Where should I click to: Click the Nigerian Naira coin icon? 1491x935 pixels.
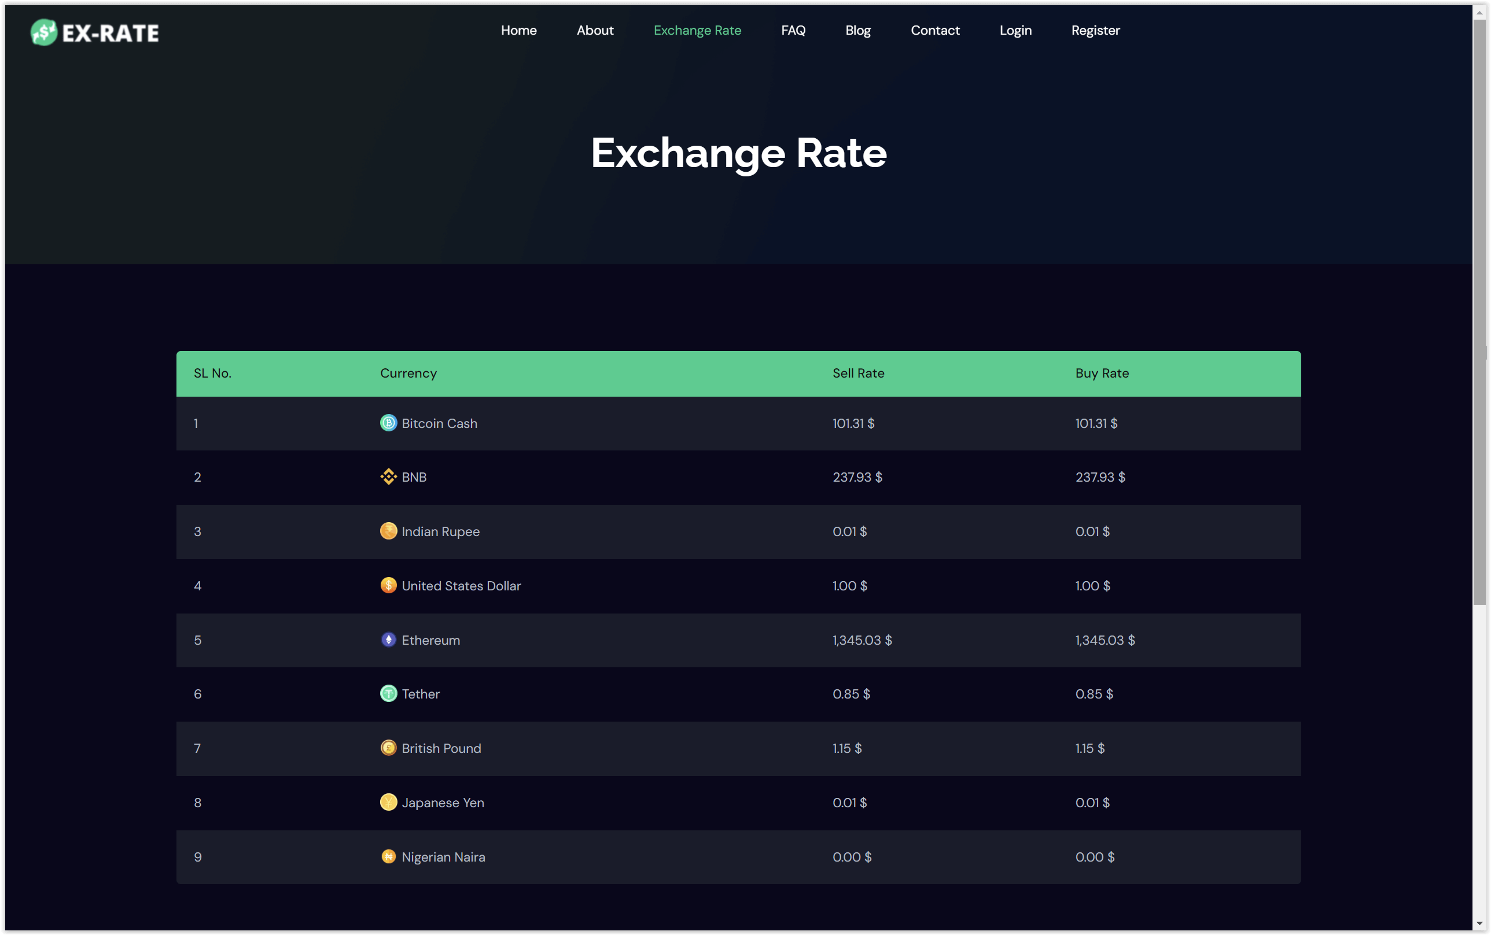(388, 856)
